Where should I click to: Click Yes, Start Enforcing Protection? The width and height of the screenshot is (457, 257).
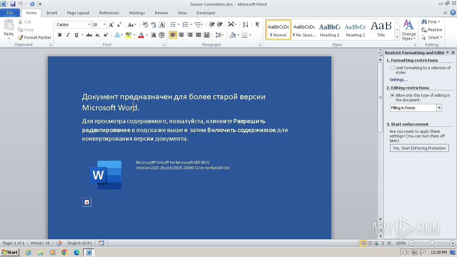click(x=419, y=148)
